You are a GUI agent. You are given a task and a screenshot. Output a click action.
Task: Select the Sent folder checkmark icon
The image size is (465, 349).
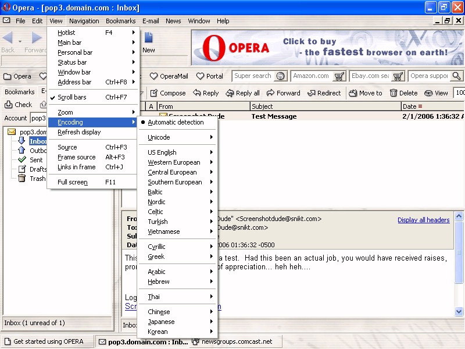[22, 159]
